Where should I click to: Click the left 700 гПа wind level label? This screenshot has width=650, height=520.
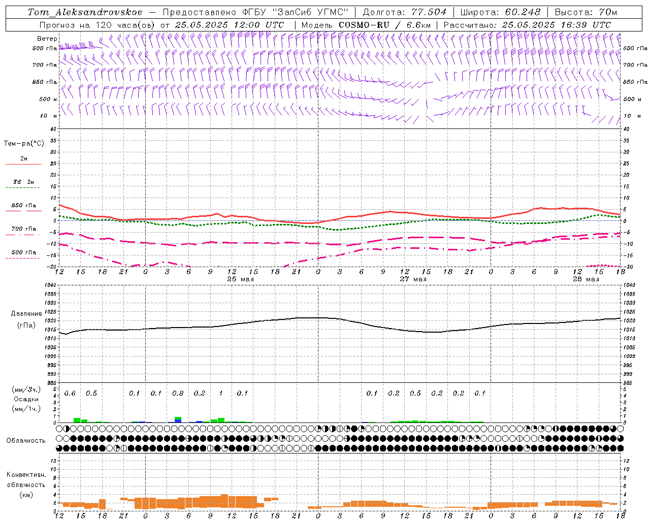point(45,65)
